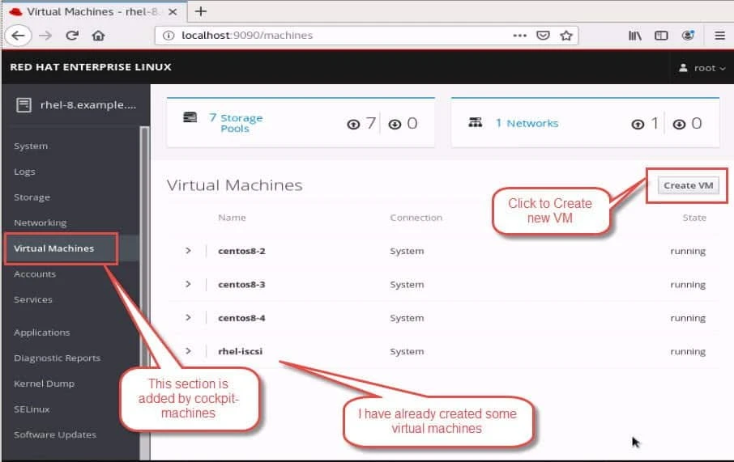Select the rhel-8.example host entry

point(75,105)
